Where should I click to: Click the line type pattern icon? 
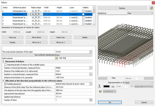(132, 87)
